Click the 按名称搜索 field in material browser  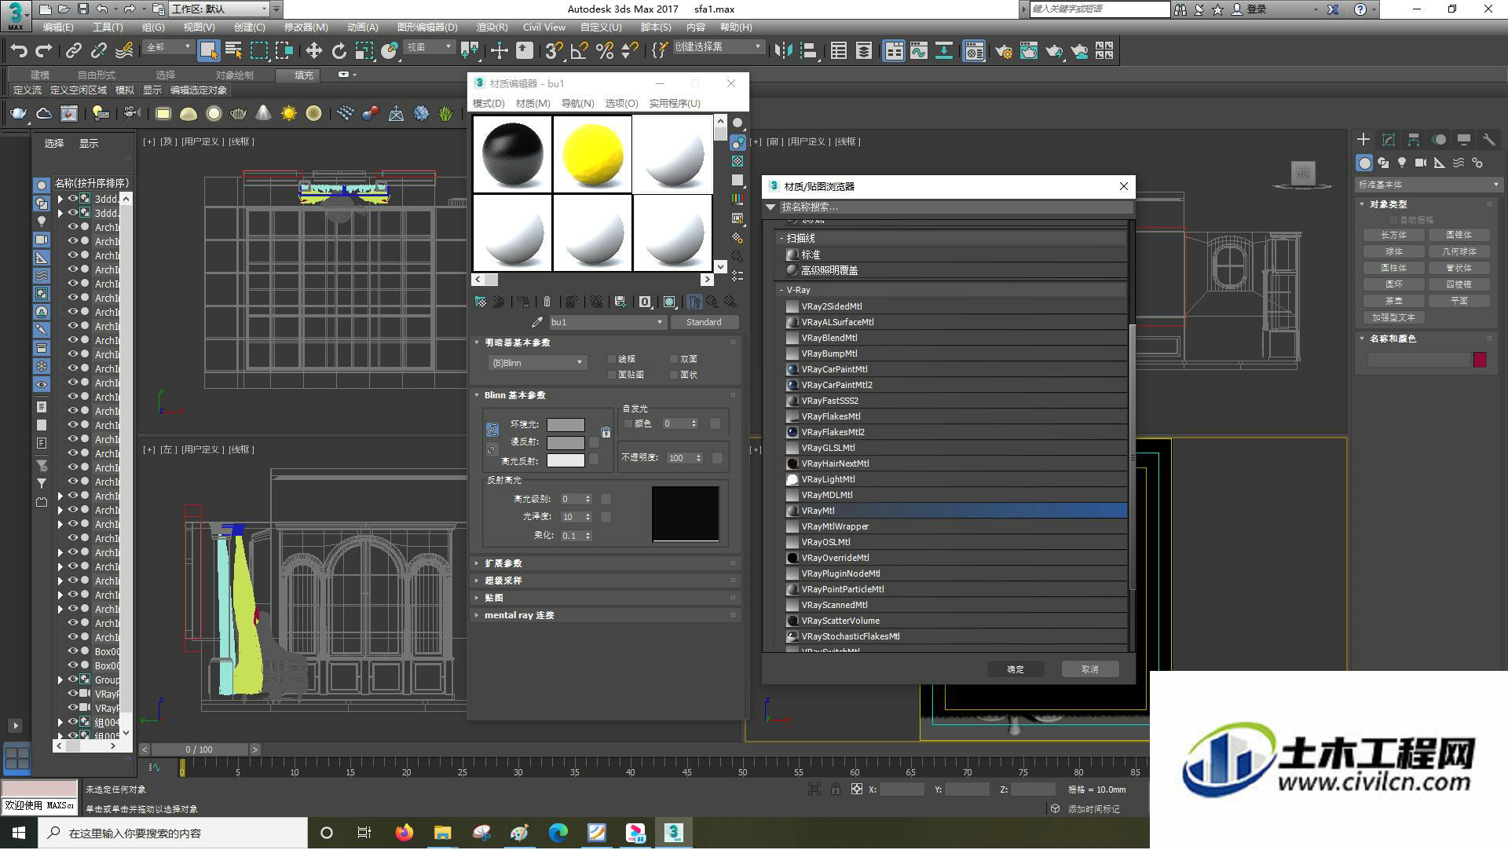tap(955, 207)
